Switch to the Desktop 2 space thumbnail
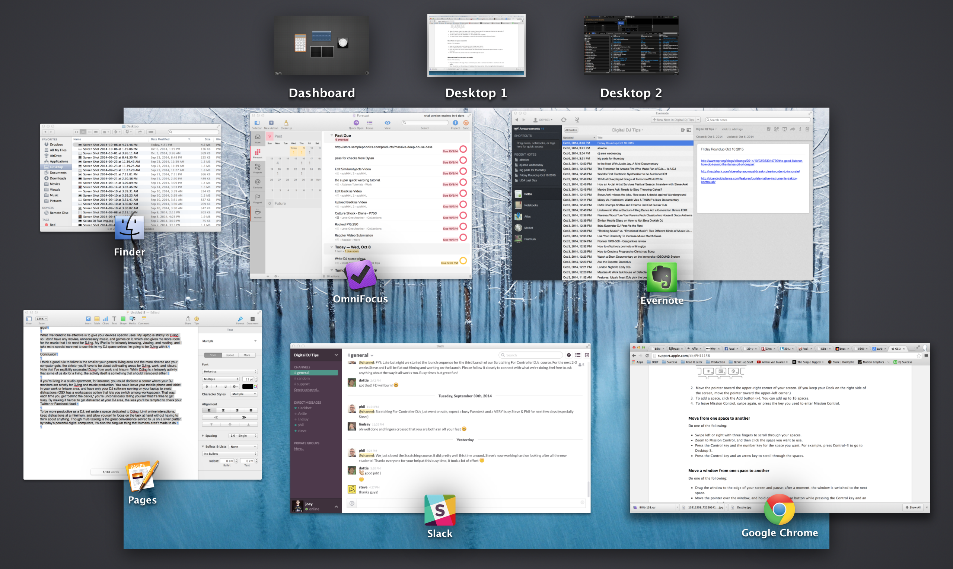 [631, 45]
